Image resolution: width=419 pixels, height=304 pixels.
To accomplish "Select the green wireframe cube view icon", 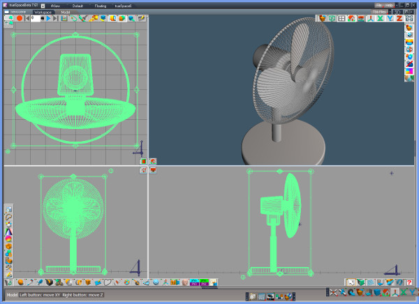I will [332, 18].
